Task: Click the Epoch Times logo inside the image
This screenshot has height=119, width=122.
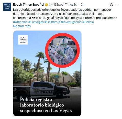Action: click(23, 40)
